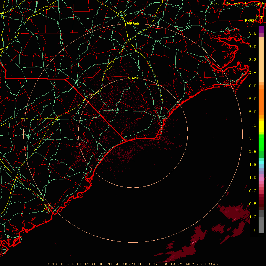Click the 6.6 value on the color scale
The width and height of the screenshot is (266, 266).
coord(253,86)
